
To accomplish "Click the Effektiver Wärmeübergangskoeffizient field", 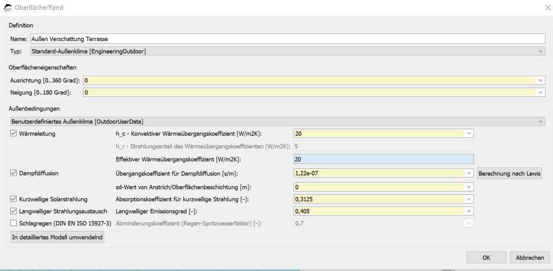I will [x=383, y=160].
